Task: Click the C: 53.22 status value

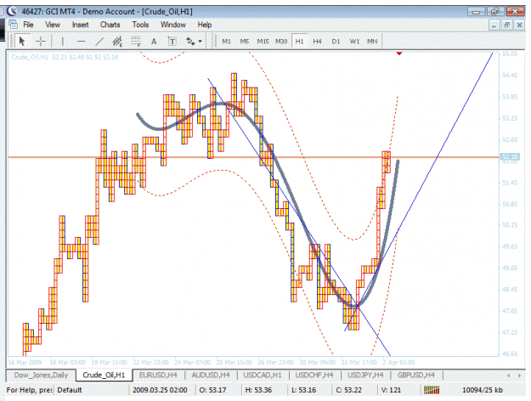Action: coord(349,390)
